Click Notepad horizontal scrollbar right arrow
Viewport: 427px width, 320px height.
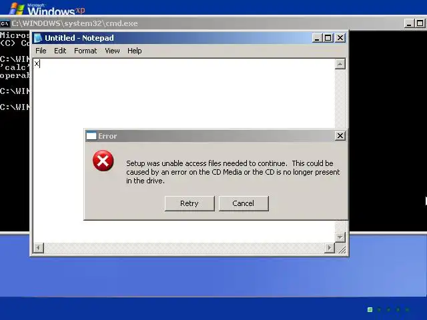(x=330, y=248)
